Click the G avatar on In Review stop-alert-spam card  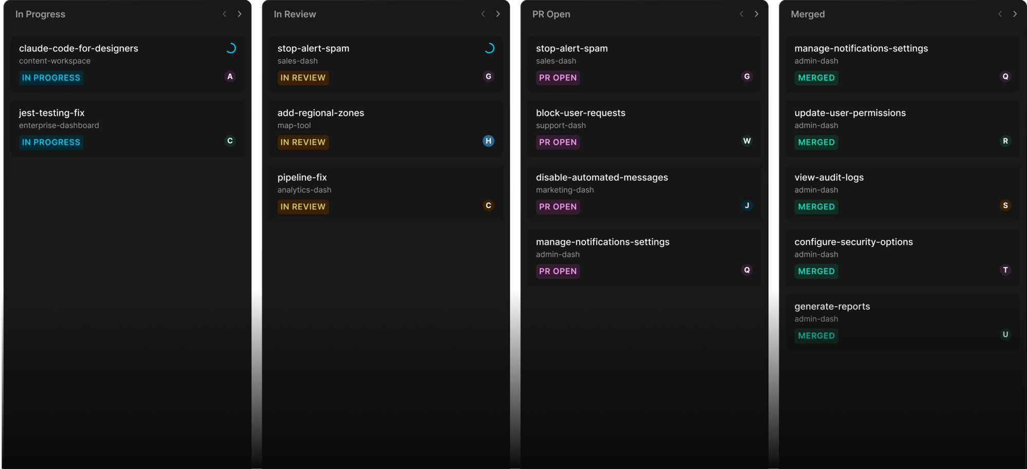488,77
